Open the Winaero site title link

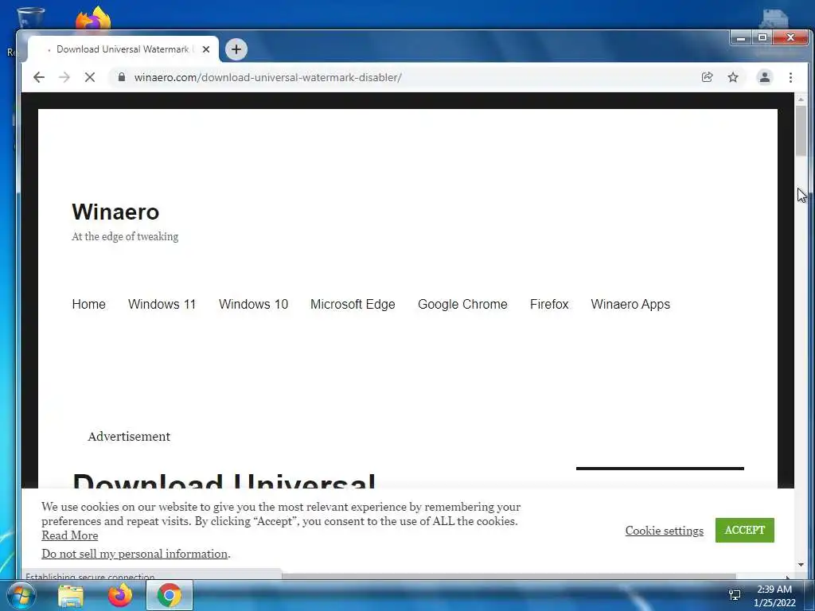pos(115,212)
